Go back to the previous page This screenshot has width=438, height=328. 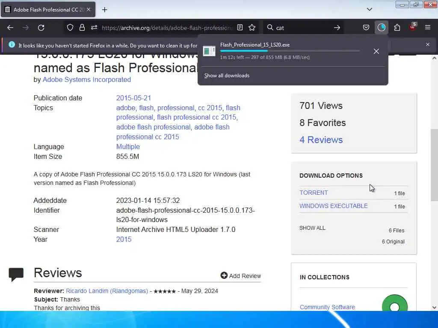[10, 28]
